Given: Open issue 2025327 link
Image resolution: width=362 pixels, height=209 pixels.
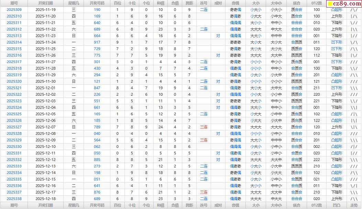Looking at the screenshot, I should 14,127.
